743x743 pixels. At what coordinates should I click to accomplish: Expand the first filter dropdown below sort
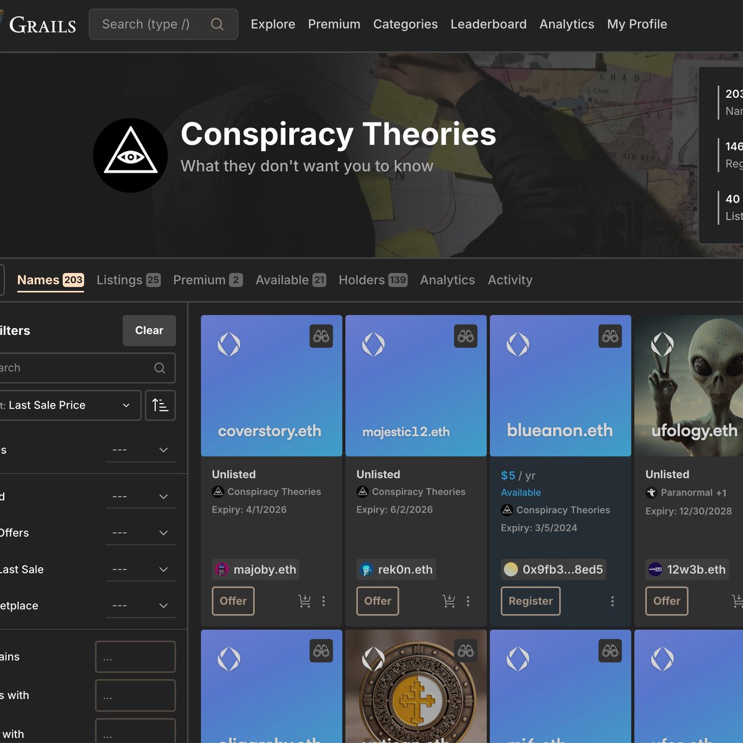pyautogui.click(x=141, y=450)
